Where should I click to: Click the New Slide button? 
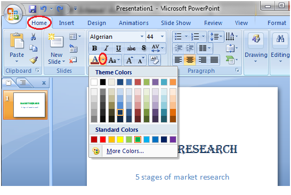(56, 48)
